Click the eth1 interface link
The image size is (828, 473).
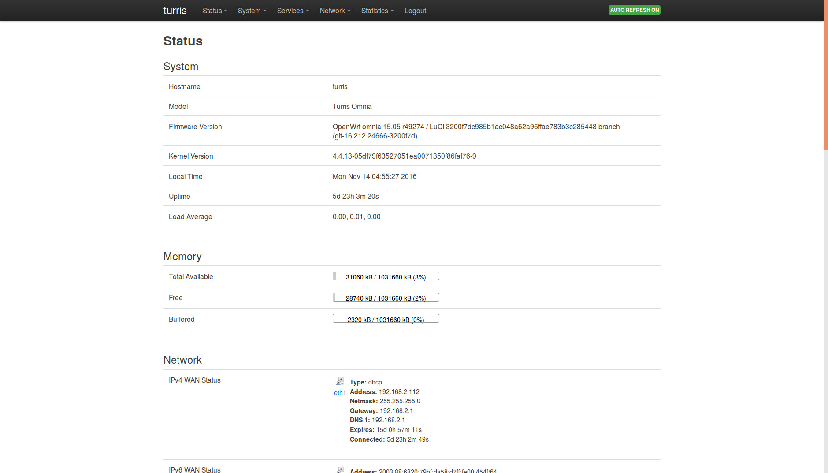pyautogui.click(x=339, y=392)
